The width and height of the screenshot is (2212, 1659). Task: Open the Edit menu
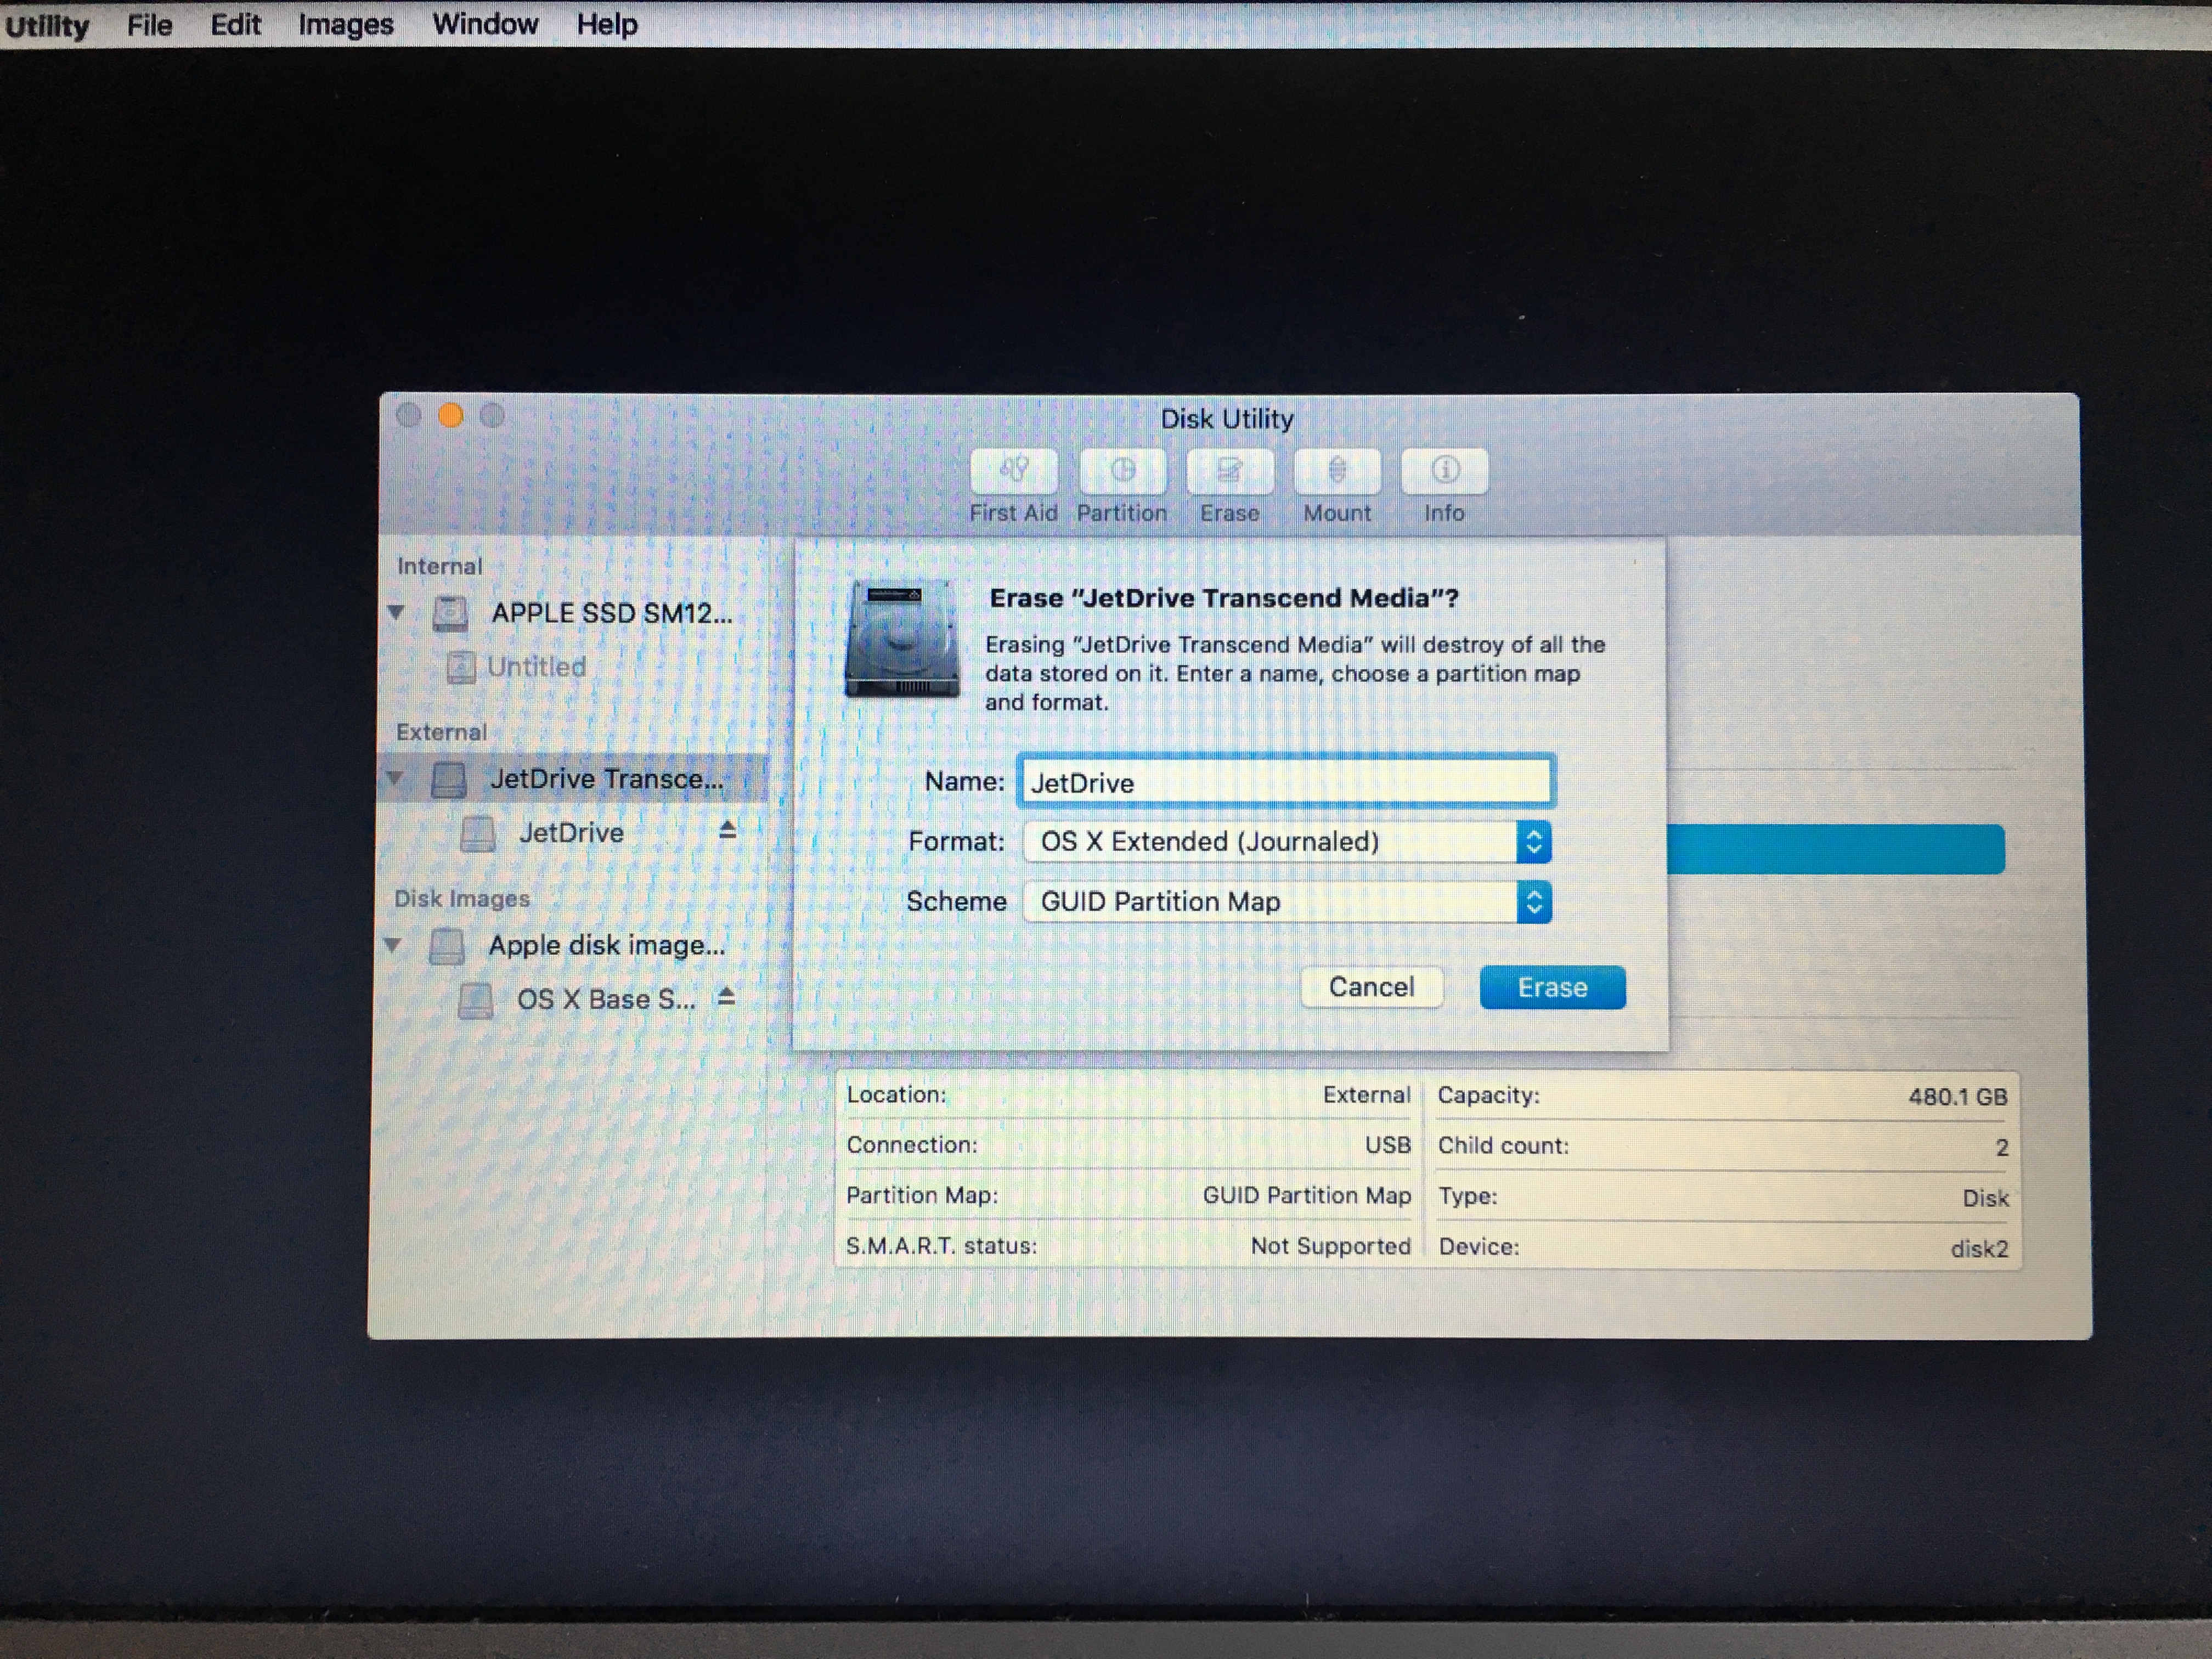point(235,24)
